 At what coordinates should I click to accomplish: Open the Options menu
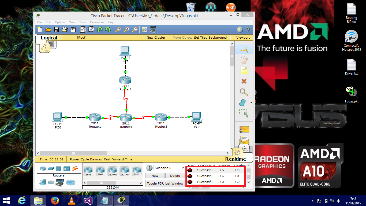coord(60,22)
